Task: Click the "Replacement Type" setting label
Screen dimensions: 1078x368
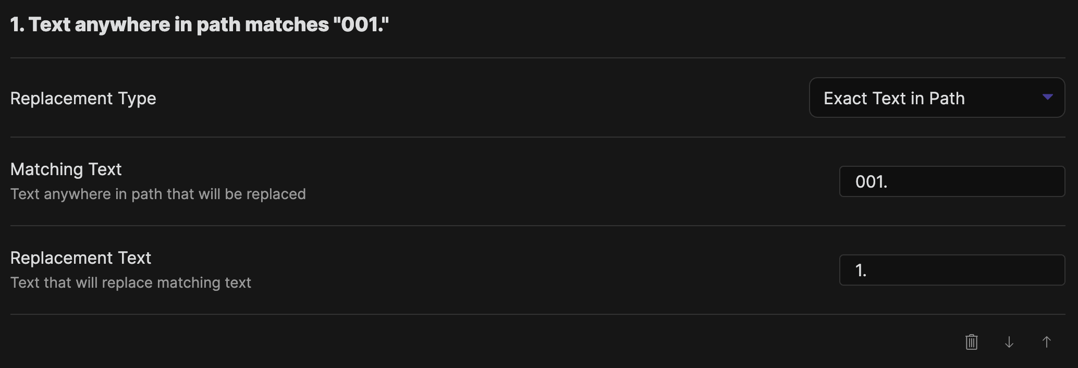Action: coord(83,98)
